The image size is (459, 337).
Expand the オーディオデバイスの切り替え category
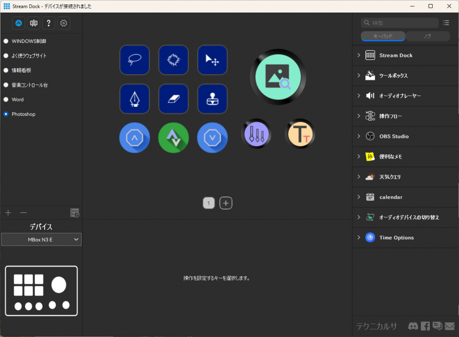[x=405, y=218]
